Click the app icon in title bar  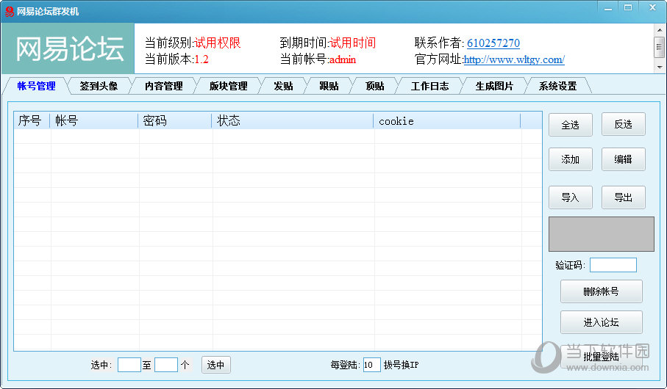pyautogui.click(x=10, y=11)
